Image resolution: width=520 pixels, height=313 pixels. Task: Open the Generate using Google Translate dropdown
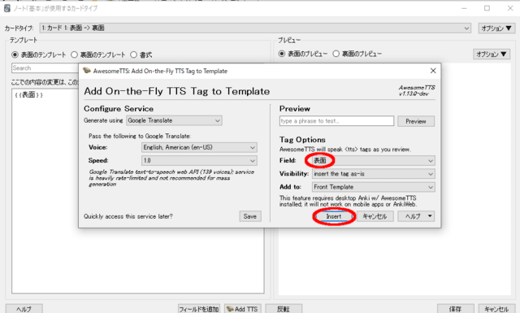tap(174, 120)
